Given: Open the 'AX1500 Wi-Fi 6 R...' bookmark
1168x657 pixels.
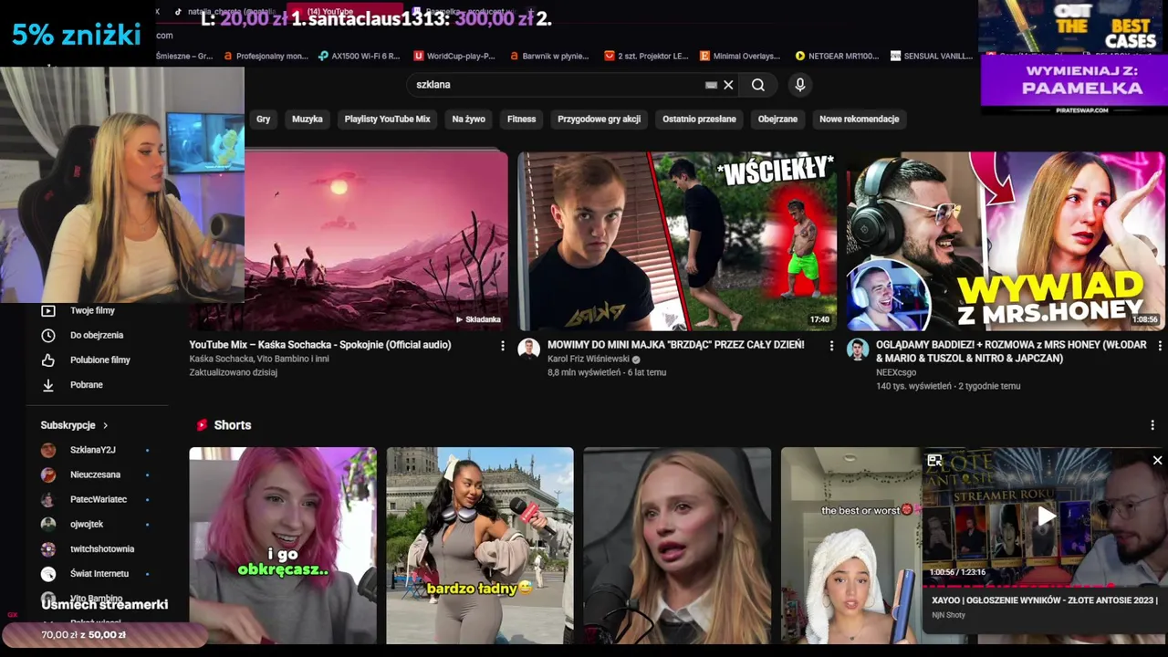Looking at the screenshot, I should pos(359,56).
